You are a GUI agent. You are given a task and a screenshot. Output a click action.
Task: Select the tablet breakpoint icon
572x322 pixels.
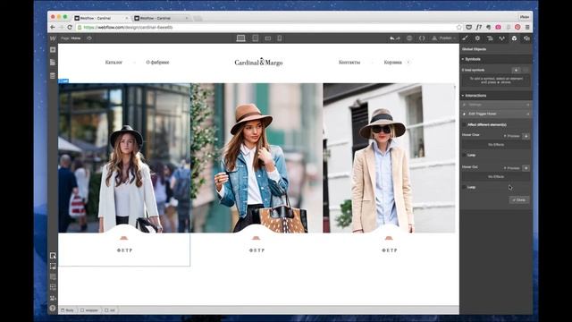click(x=256, y=38)
